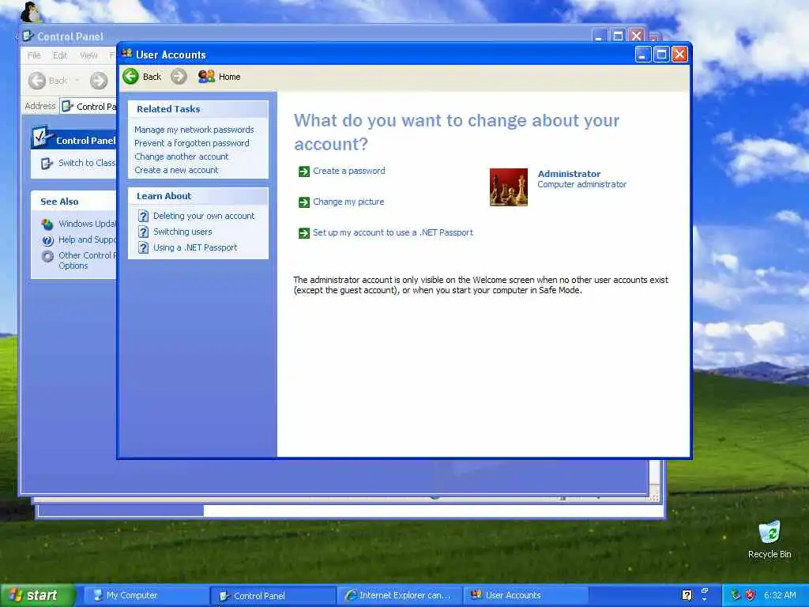Click the Create a password arrow icon
Image resolution: width=809 pixels, height=607 pixels.
tap(304, 172)
